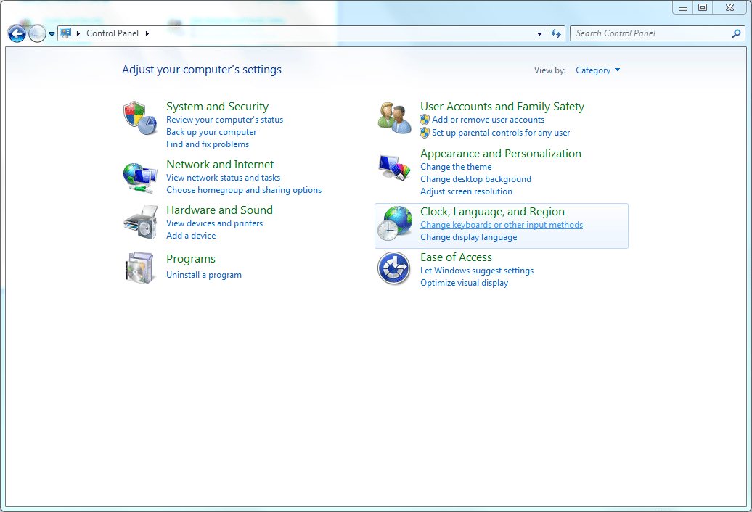Open View devices and printers
This screenshot has height=512, width=752.
click(214, 223)
